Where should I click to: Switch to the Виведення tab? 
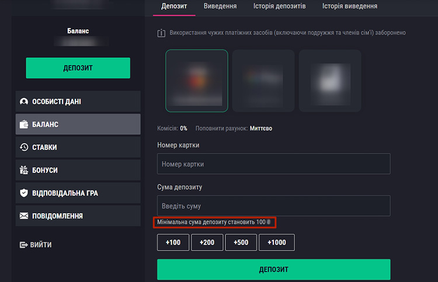pyautogui.click(x=220, y=6)
